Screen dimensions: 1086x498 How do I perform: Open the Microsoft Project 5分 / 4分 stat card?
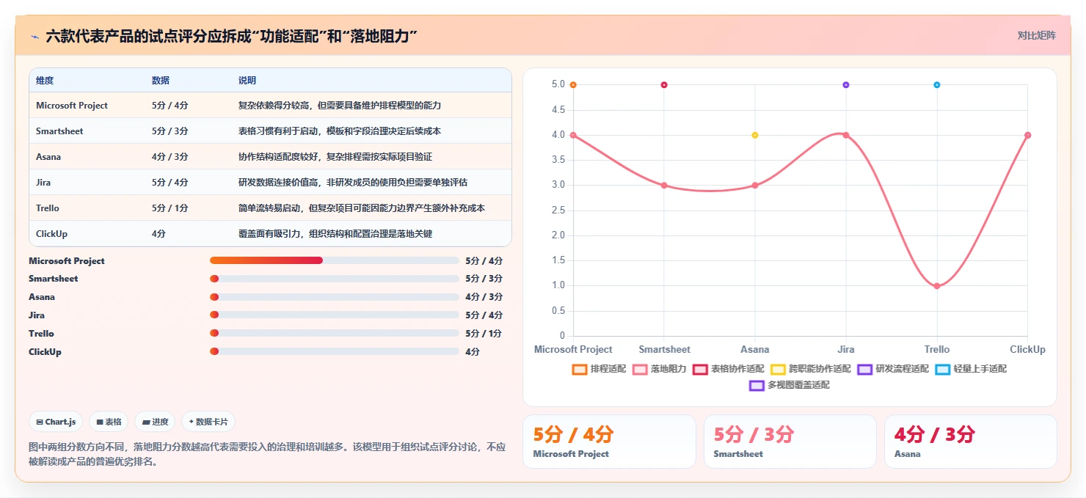(x=609, y=442)
